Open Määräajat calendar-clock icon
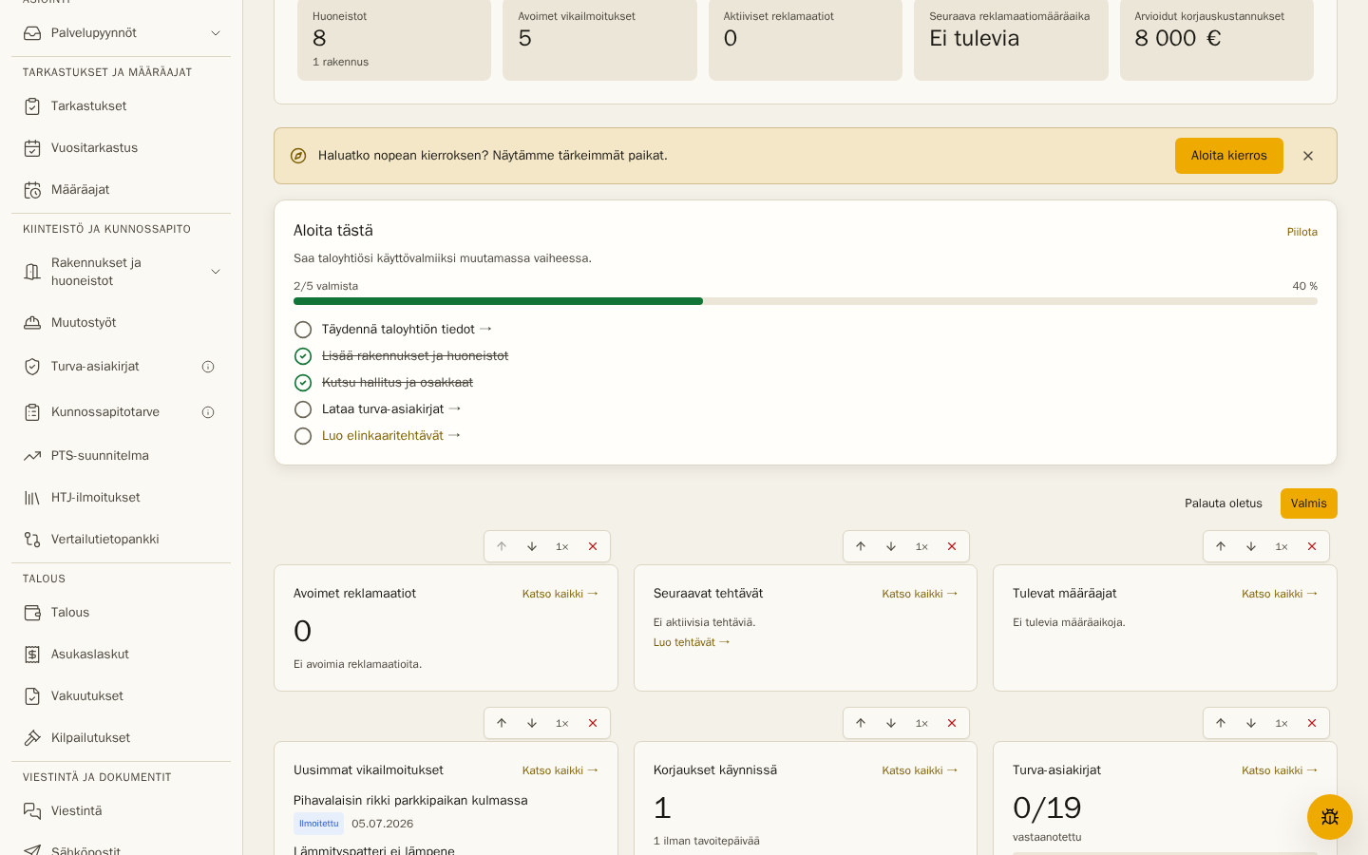This screenshot has height=855, width=1368. pyautogui.click(x=32, y=190)
